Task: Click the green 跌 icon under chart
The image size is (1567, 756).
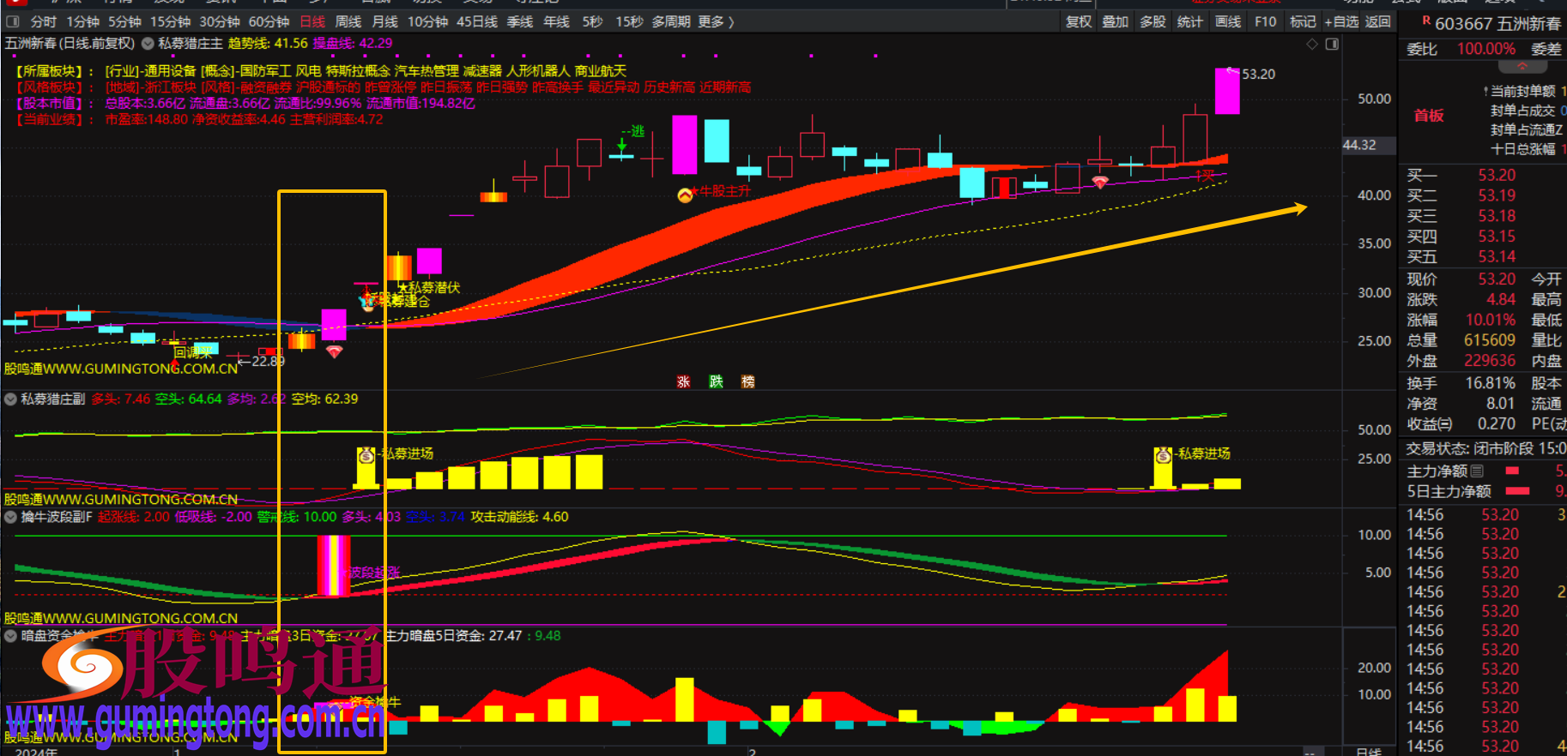Action: tap(716, 381)
